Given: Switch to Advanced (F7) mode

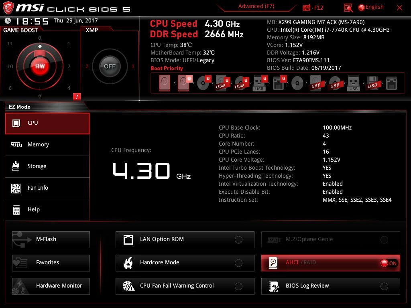Looking at the screenshot, I should pos(256,6).
